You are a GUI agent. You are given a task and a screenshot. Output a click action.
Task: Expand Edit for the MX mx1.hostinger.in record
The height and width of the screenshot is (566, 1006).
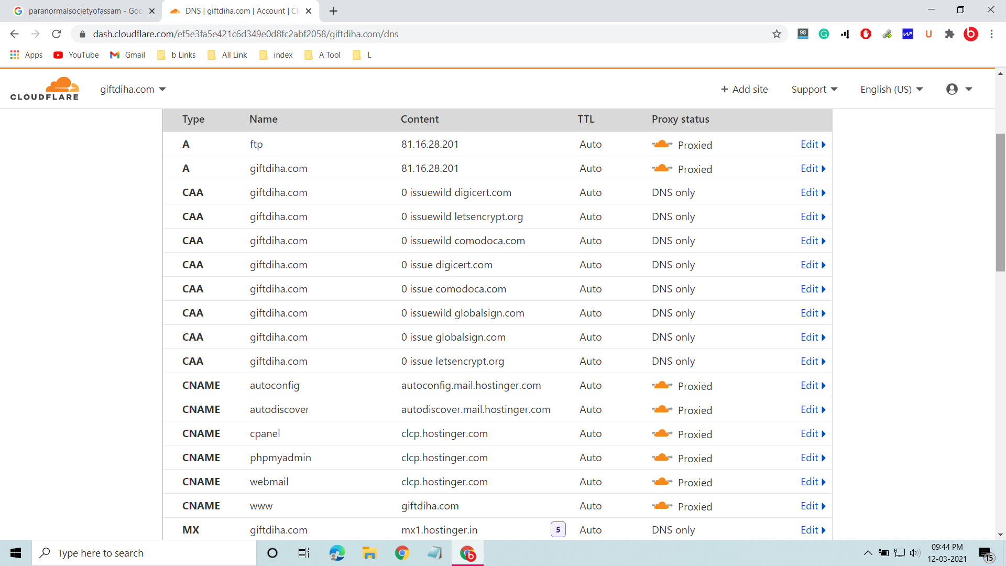[x=813, y=530]
